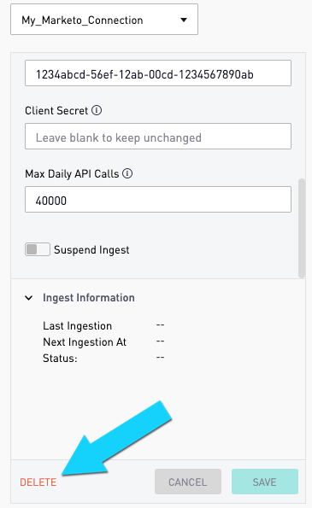
Task: Click the SAVE button
Action: coord(265,482)
